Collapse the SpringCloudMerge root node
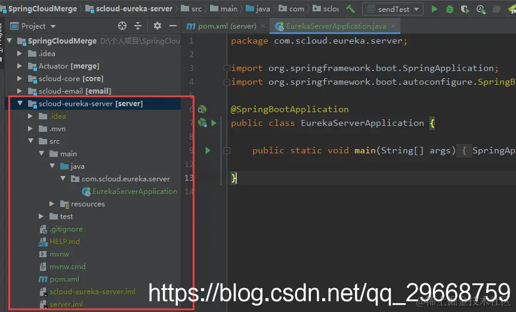516x312 pixels. 10,41
